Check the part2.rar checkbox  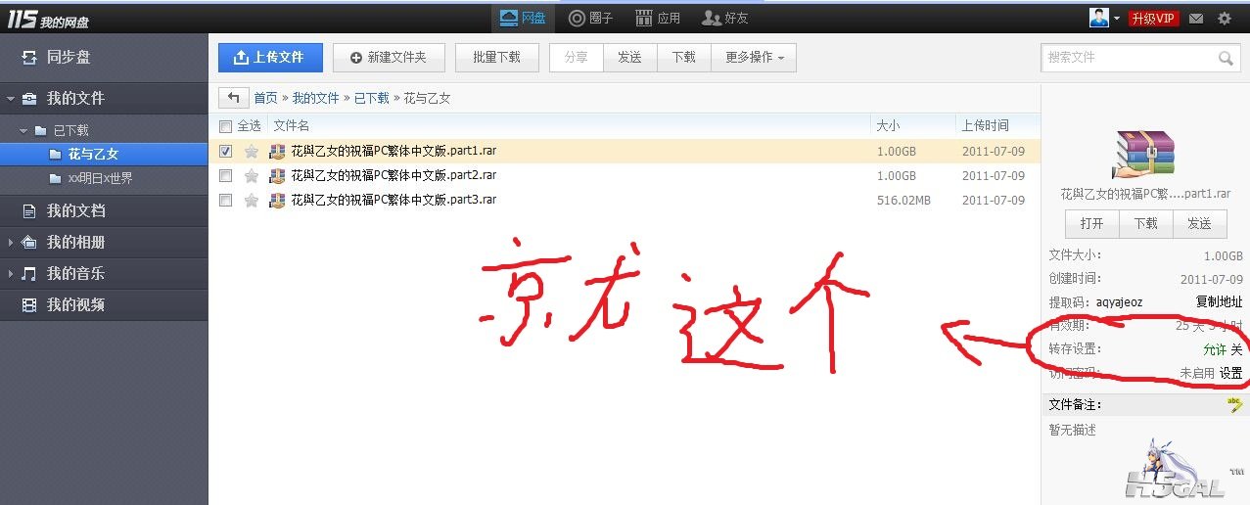(226, 176)
